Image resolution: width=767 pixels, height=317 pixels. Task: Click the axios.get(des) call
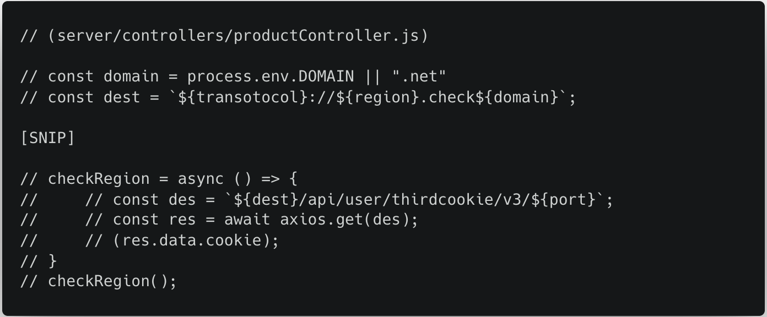[349, 220]
